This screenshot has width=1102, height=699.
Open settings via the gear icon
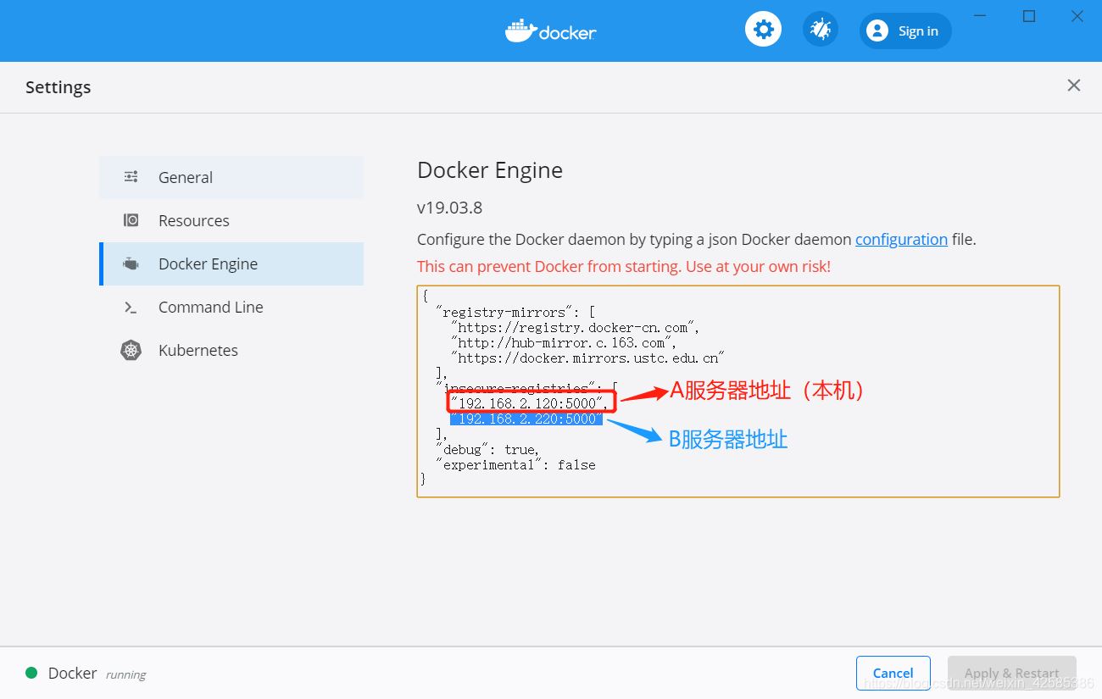click(763, 30)
